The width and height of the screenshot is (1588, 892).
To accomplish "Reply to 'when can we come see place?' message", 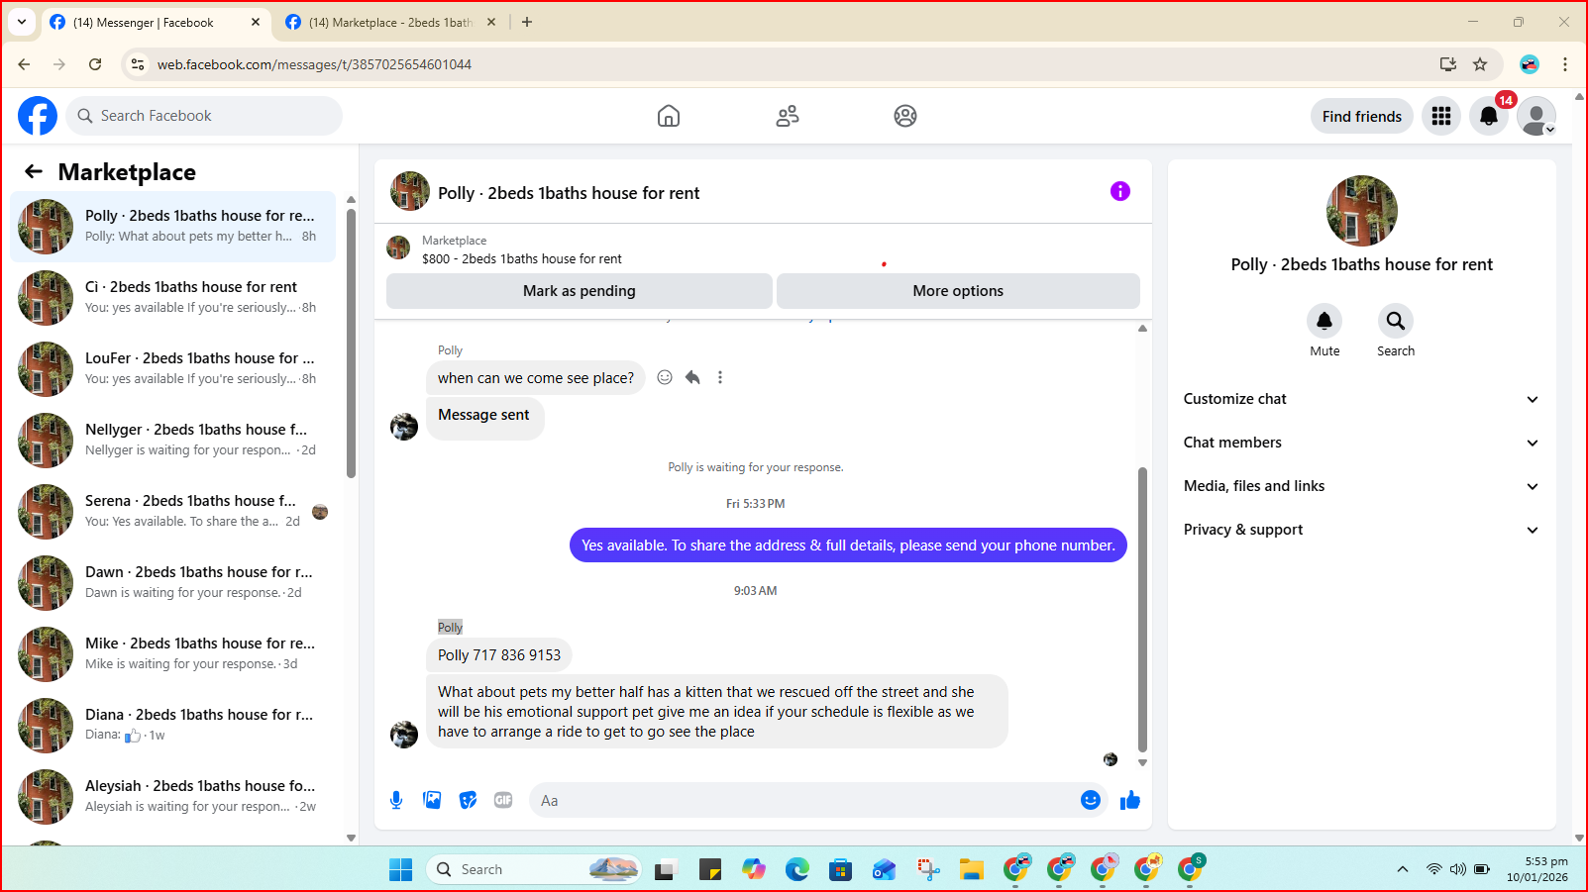I will pyautogui.click(x=692, y=377).
